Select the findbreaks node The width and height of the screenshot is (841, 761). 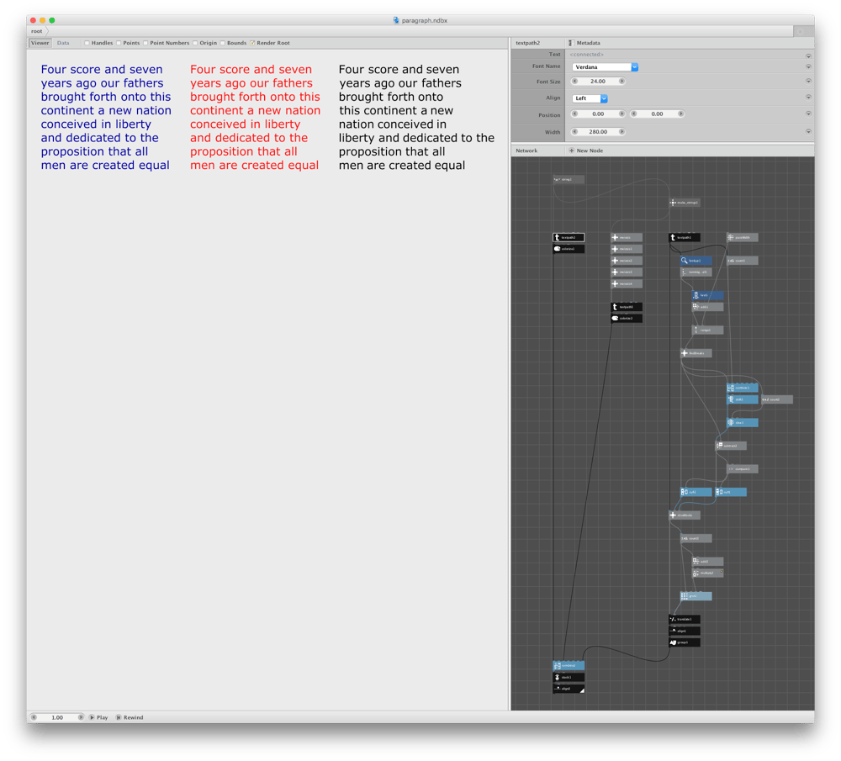coord(696,353)
